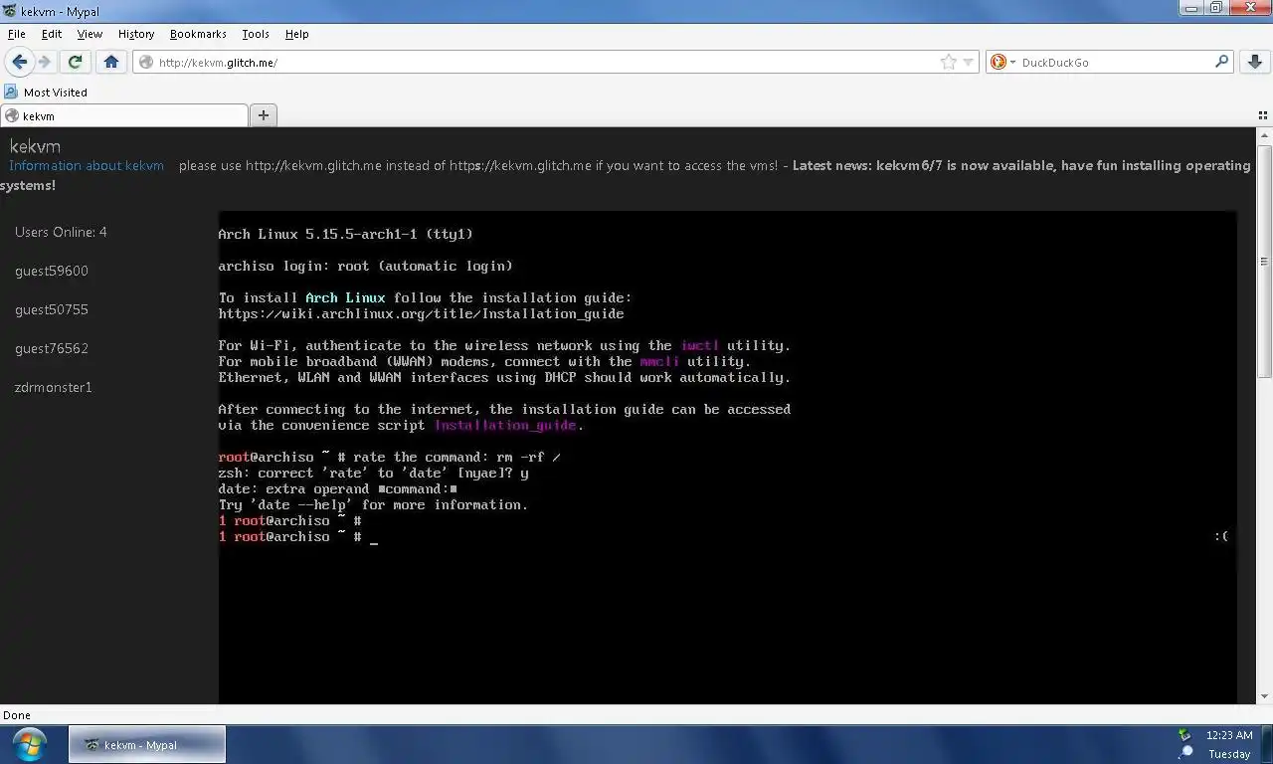Screen dimensions: 1273x764
Task: Select user zdrmonster1 in the list
Action: tap(54, 387)
